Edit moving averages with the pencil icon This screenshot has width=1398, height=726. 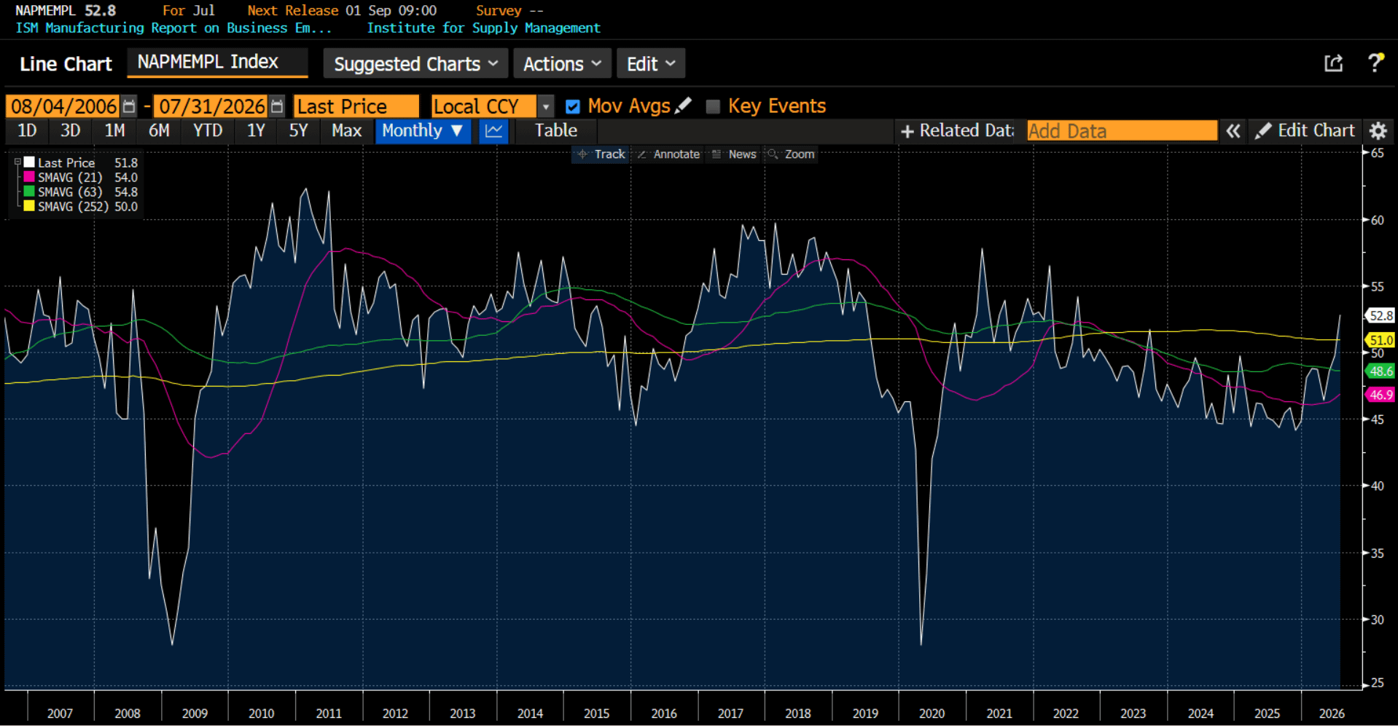coord(683,106)
